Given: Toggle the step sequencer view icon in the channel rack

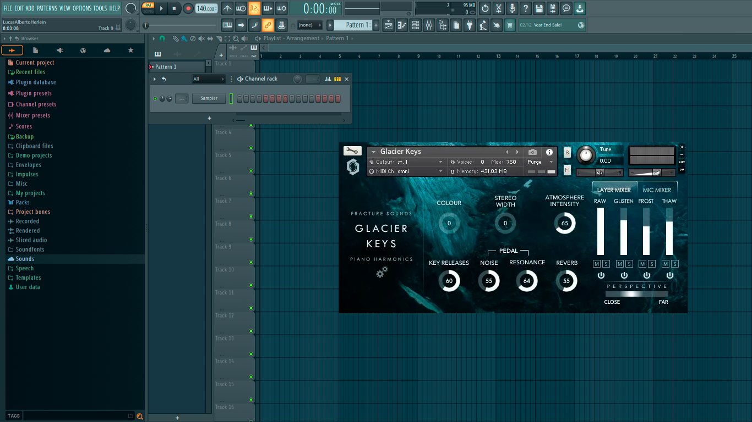Looking at the screenshot, I should (337, 79).
